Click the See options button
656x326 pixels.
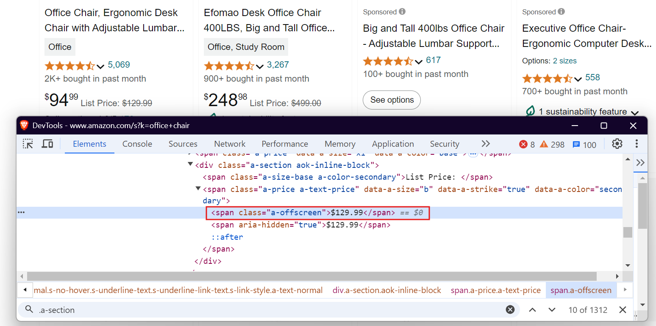(x=391, y=100)
